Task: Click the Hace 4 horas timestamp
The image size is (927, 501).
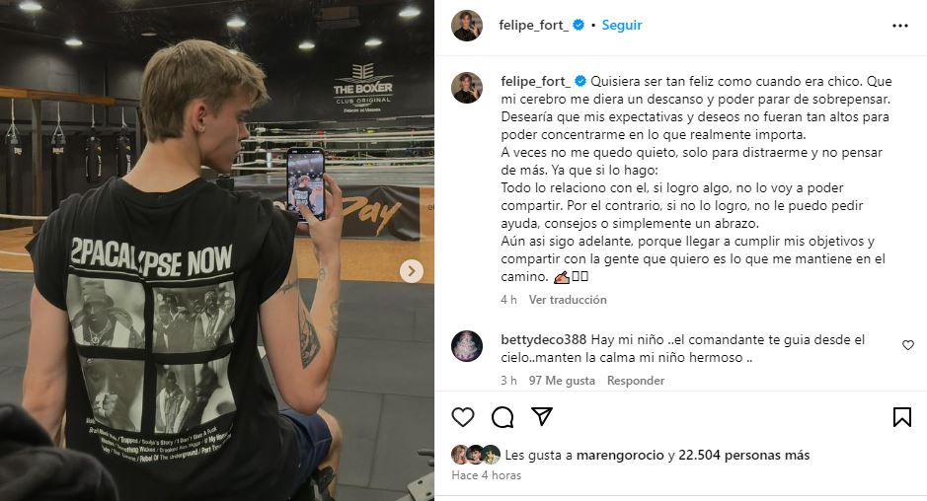Action: tap(487, 475)
